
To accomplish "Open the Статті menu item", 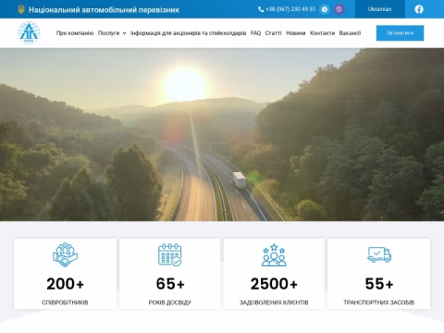I will click(x=273, y=33).
